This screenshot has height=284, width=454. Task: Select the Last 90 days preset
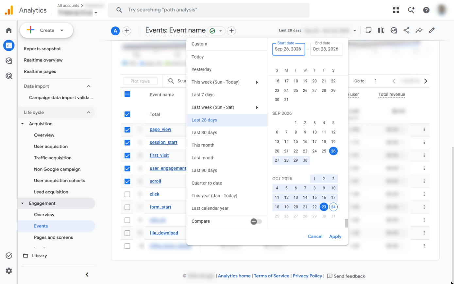[x=227, y=170]
